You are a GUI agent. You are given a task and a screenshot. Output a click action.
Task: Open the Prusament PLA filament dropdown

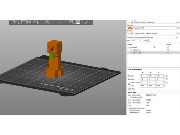pos(152,28)
